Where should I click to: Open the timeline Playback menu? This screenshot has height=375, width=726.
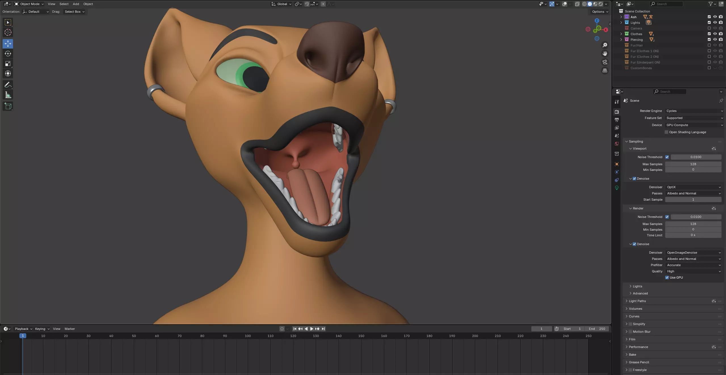tap(23, 329)
